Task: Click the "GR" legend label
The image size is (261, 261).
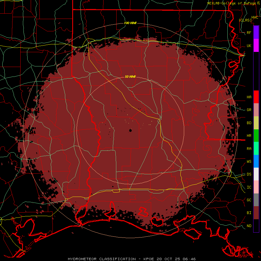Action: tap(249, 110)
